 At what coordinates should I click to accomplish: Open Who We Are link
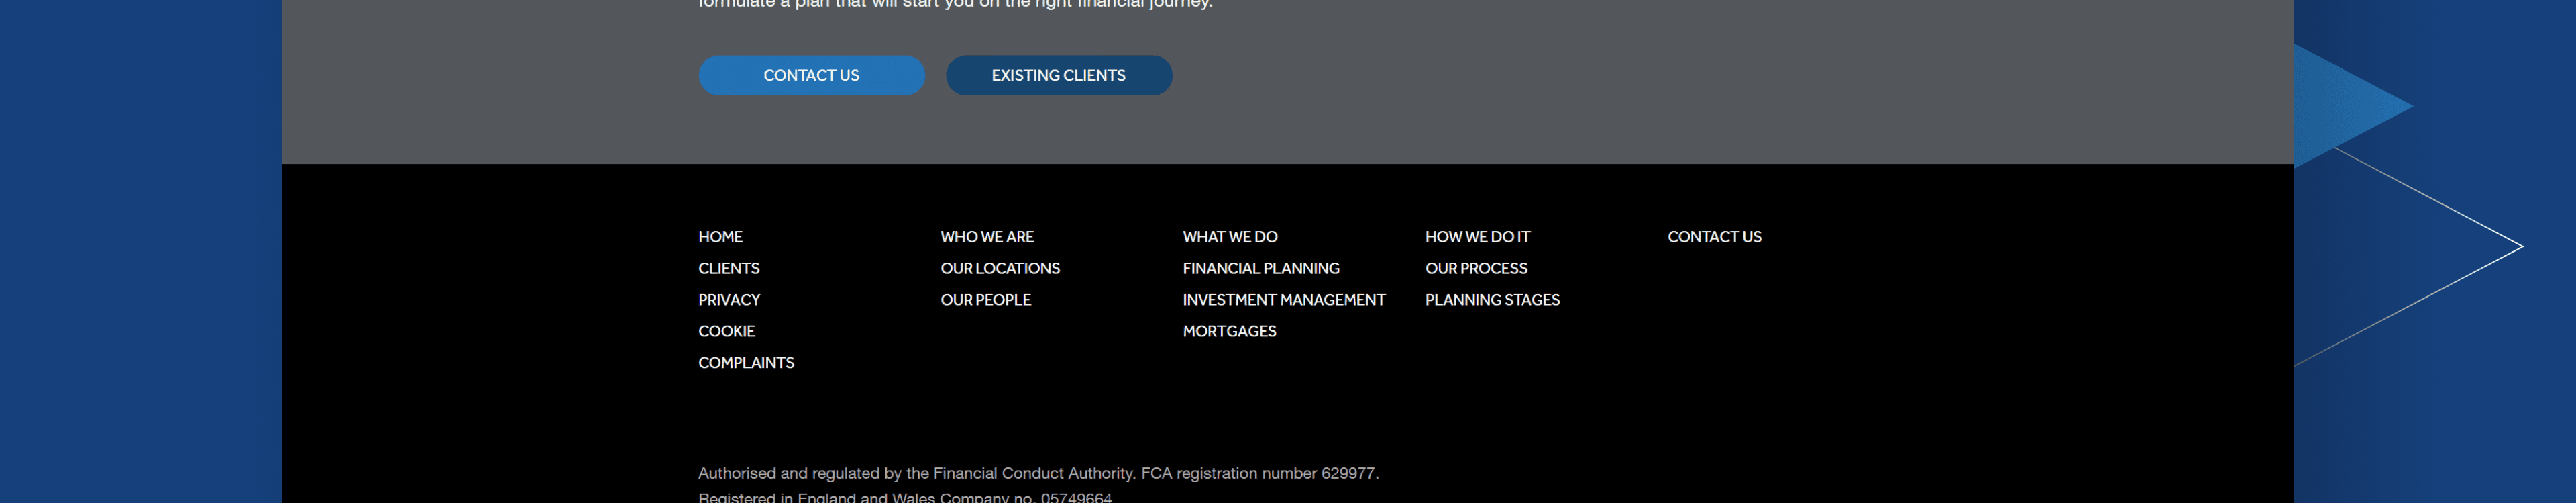pyautogui.click(x=986, y=238)
